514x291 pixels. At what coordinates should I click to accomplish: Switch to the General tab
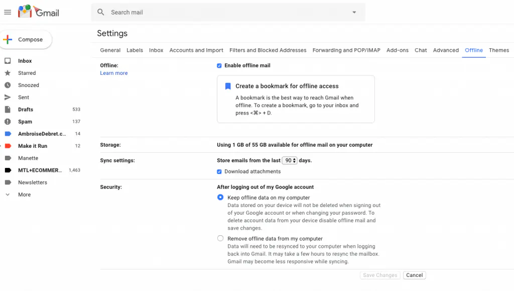(110, 50)
